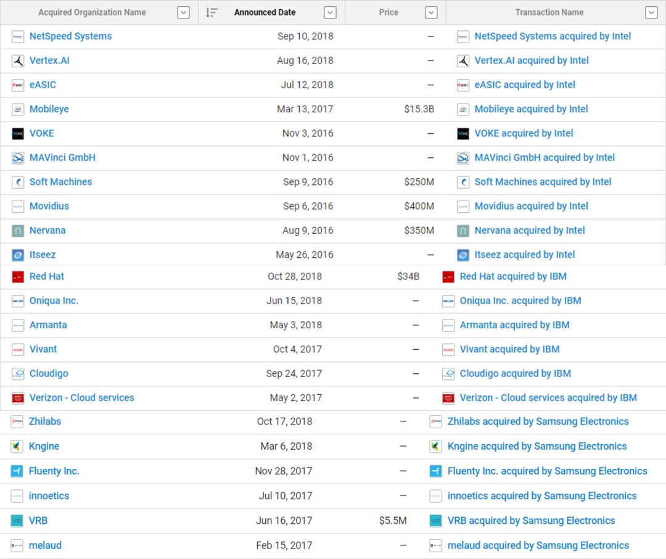Click the Movidius logo in the organization column
Viewport: 666px width, 559px height.
[18, 207]
